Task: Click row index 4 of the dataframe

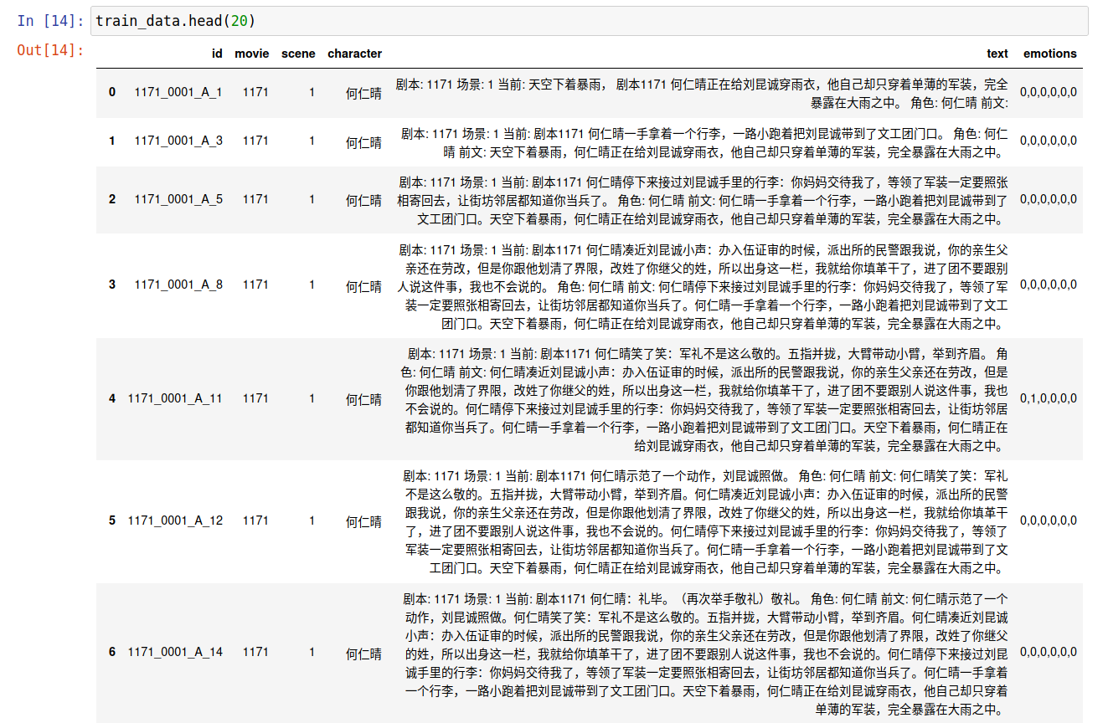Action: 112,399
